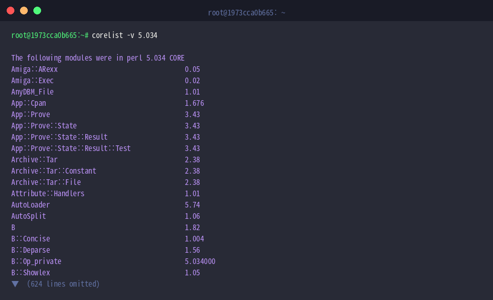This screenshot has height=300, width=493.
Task: Select the App::Prove::State::Result::Test module name
Action: coord(71,148)
